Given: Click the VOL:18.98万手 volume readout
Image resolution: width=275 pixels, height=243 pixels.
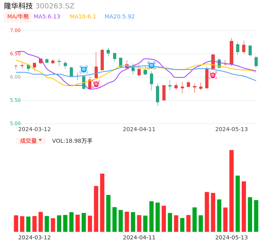Looking at the screenshot, I should click(x=72, y=141).
